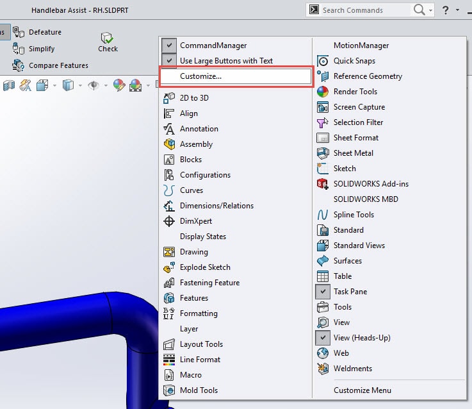This screenshot has width=472, height=409.
Task: Click the Check command button
Action: pyautogui.click(x=108, y=42)
